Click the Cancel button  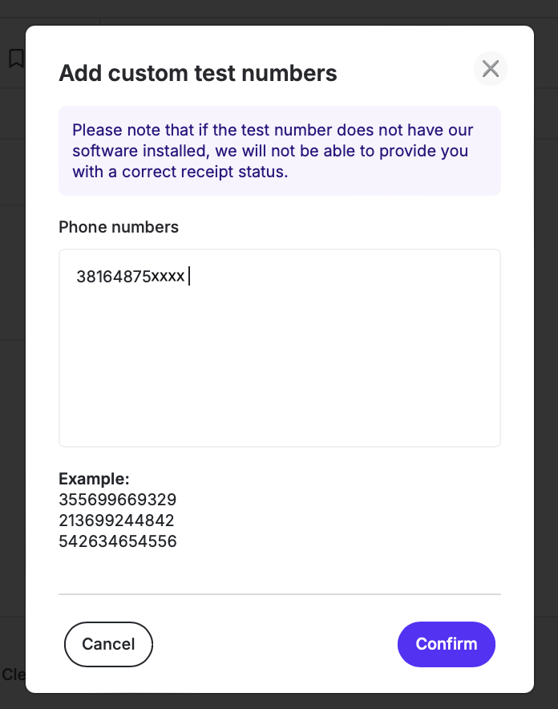point(108,644)
